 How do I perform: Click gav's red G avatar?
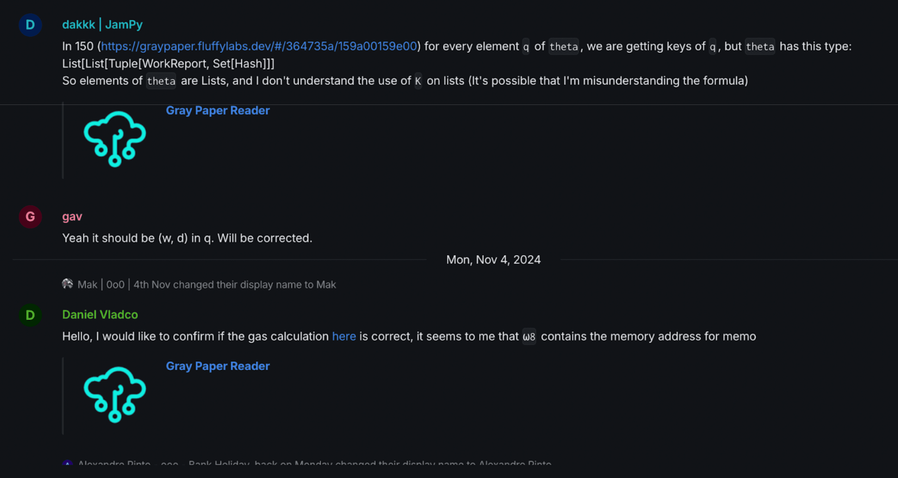(30, 216)
